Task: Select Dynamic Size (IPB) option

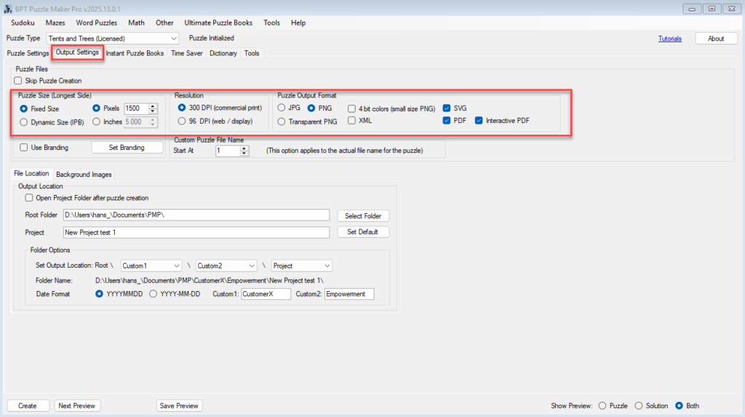Action: click(24, 122)
